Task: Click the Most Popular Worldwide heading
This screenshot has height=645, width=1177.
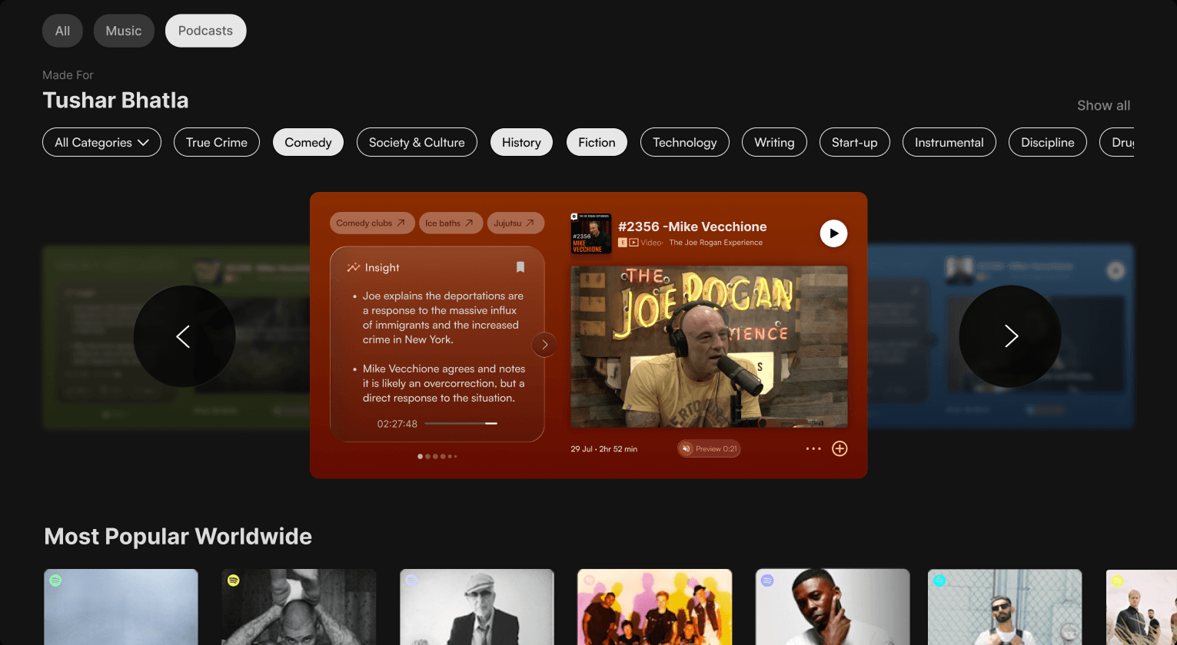Action: click(178, 537)
